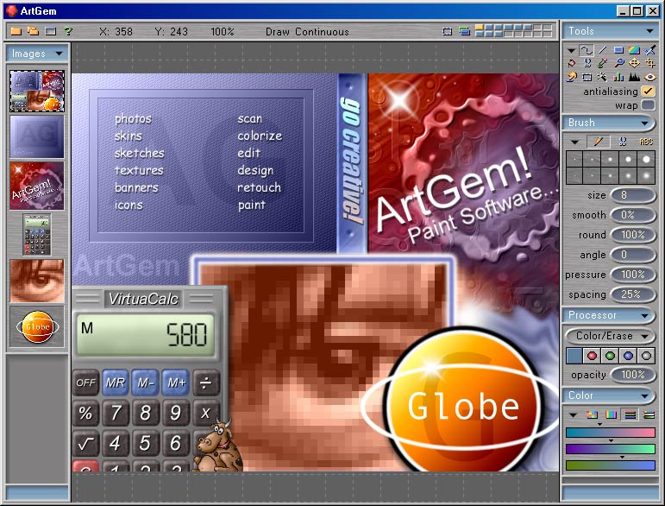Open the brush type options arrow
The height and width of the screenshot is (506, 665).
(x=574, y=142)
